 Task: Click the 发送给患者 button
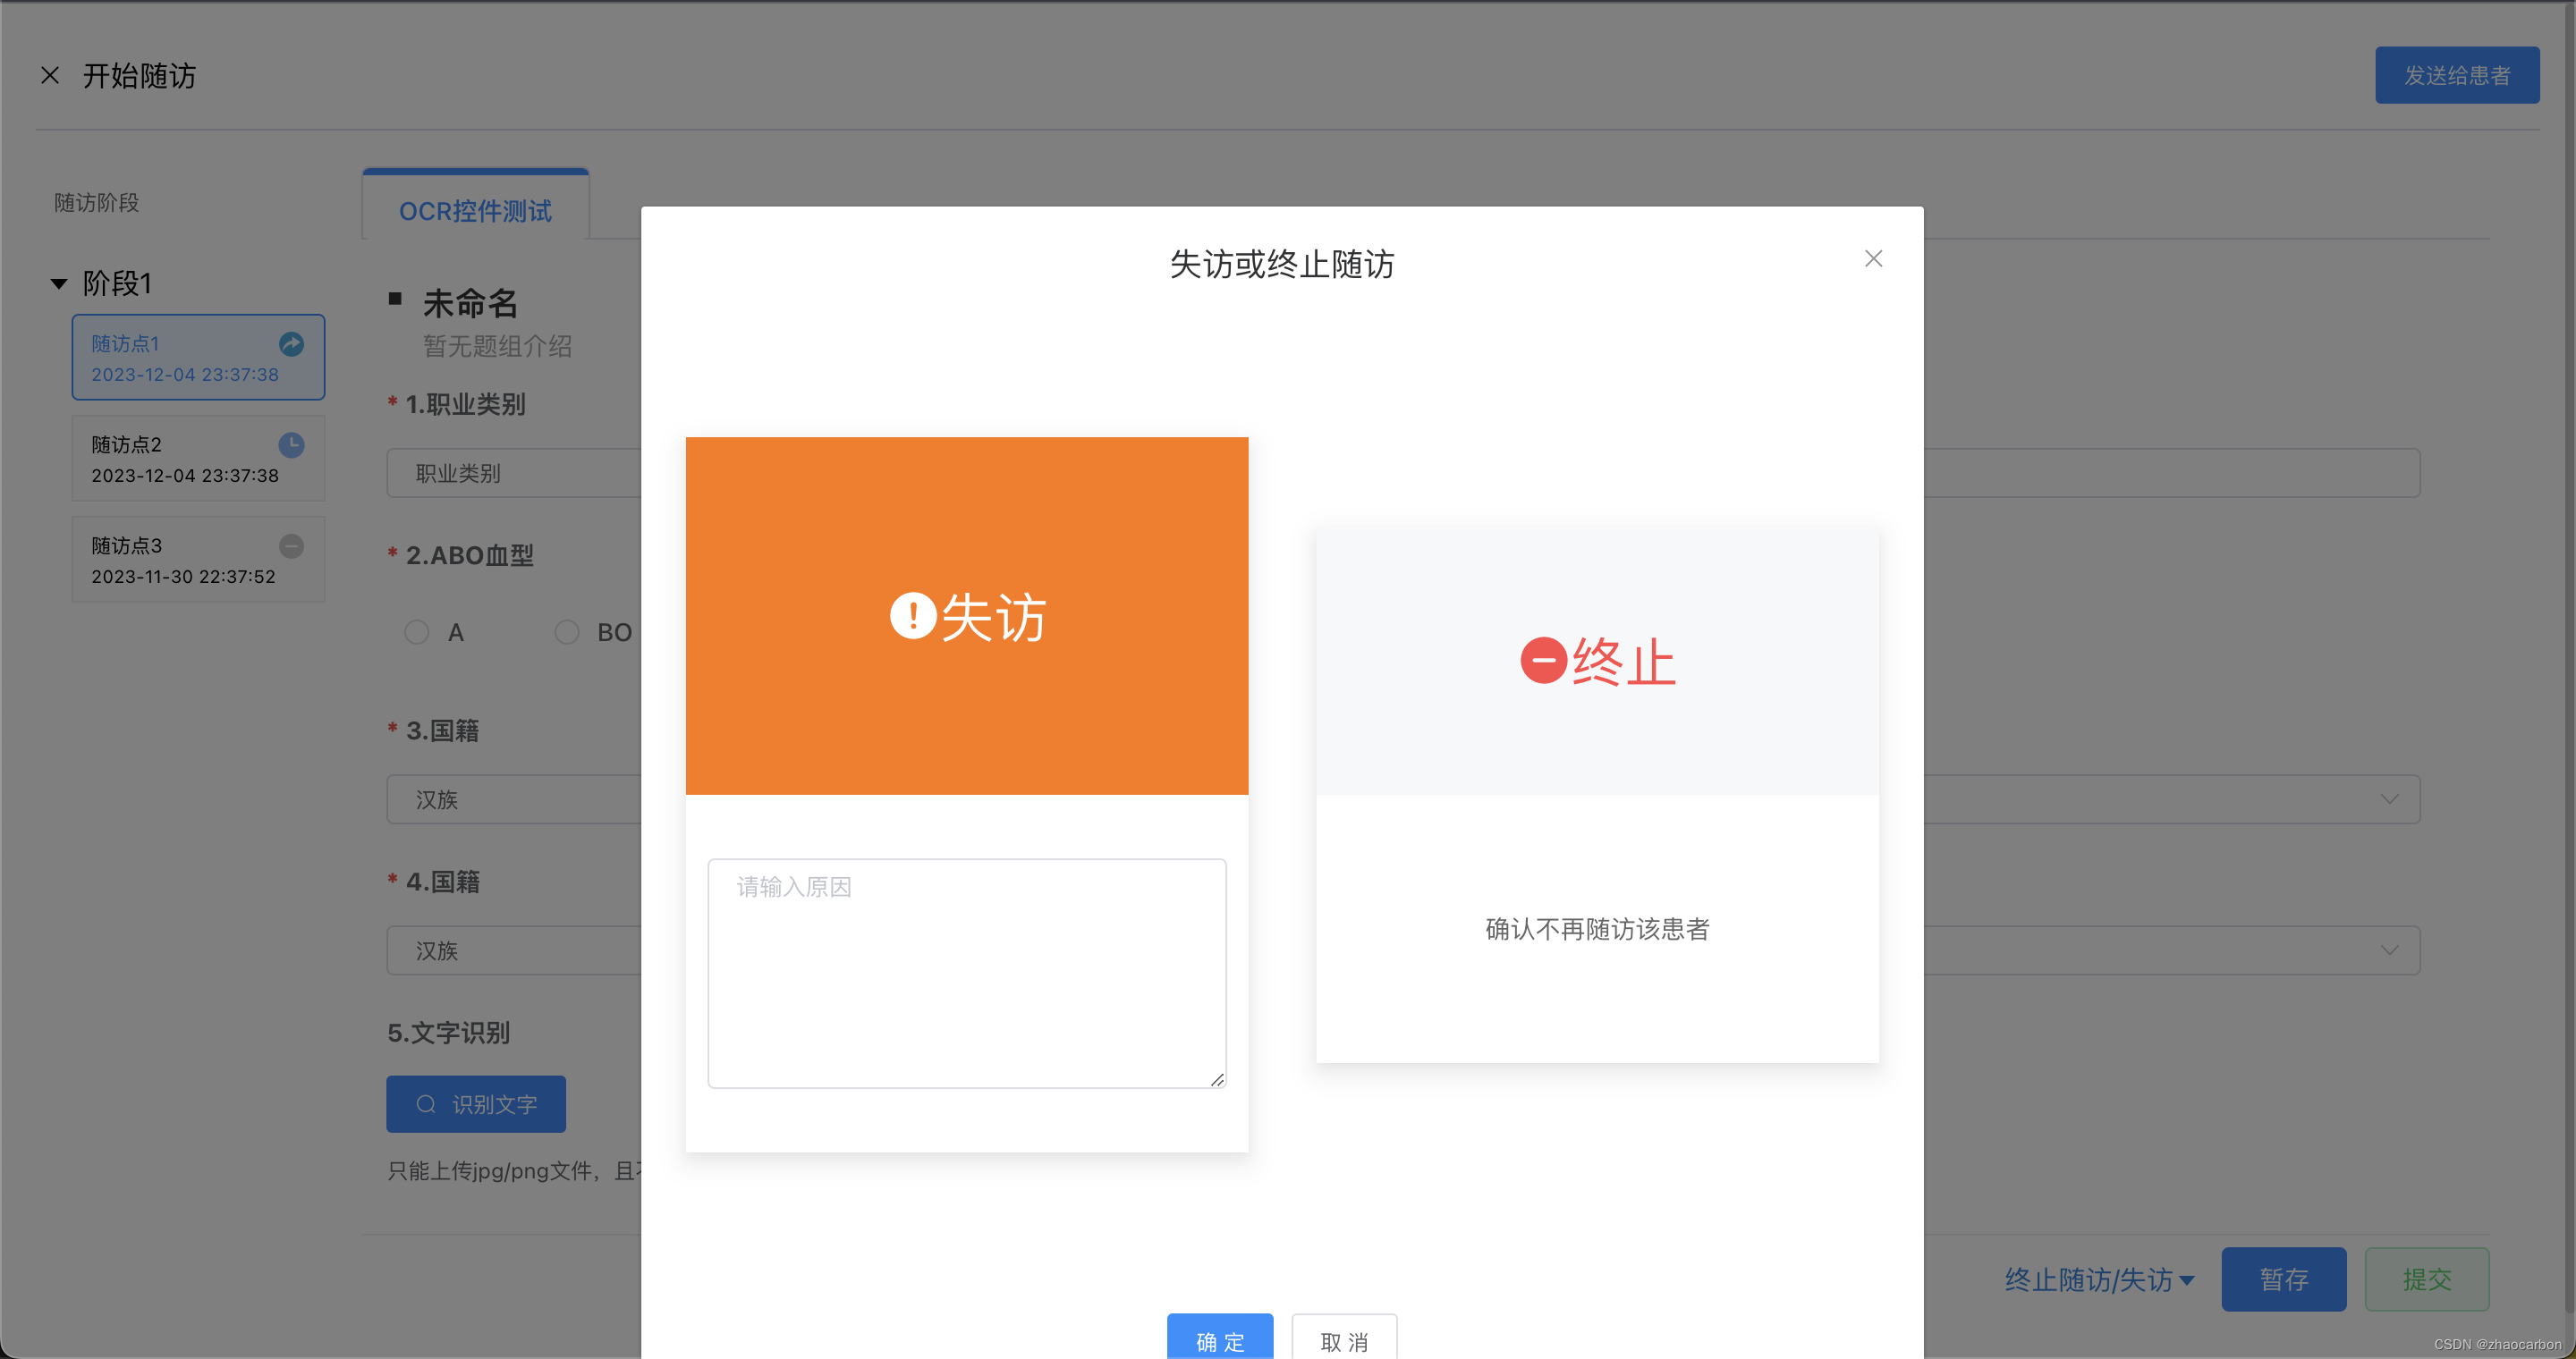(x=2457, y=75)
